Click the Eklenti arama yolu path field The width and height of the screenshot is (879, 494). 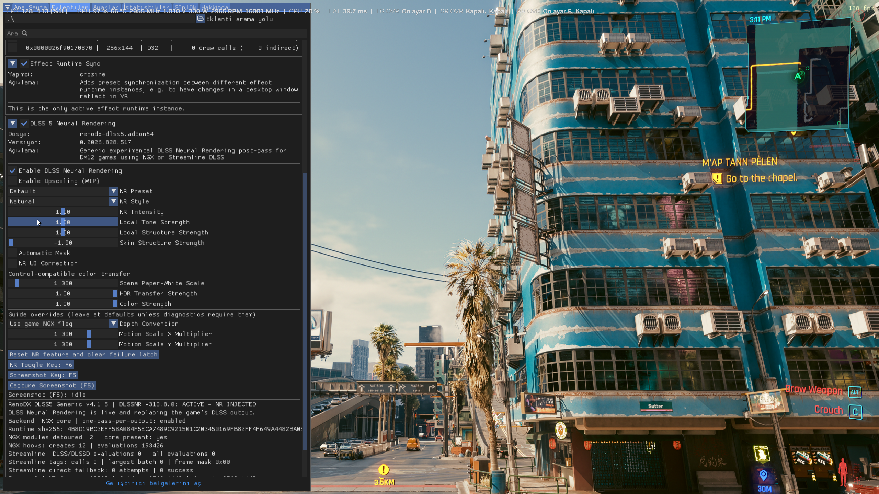pyautogui.click(x=100, y=19)
